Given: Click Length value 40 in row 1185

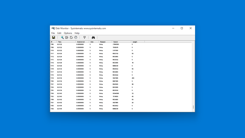Looking at the screenshot, I should pos(133,97).
